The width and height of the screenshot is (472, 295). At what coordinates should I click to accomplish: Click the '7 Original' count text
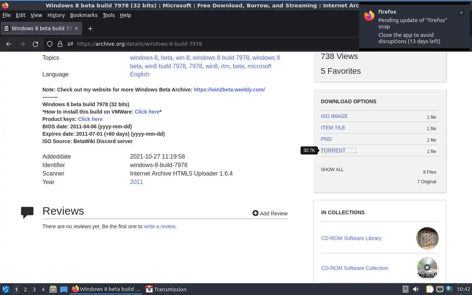tap(427, 182)
